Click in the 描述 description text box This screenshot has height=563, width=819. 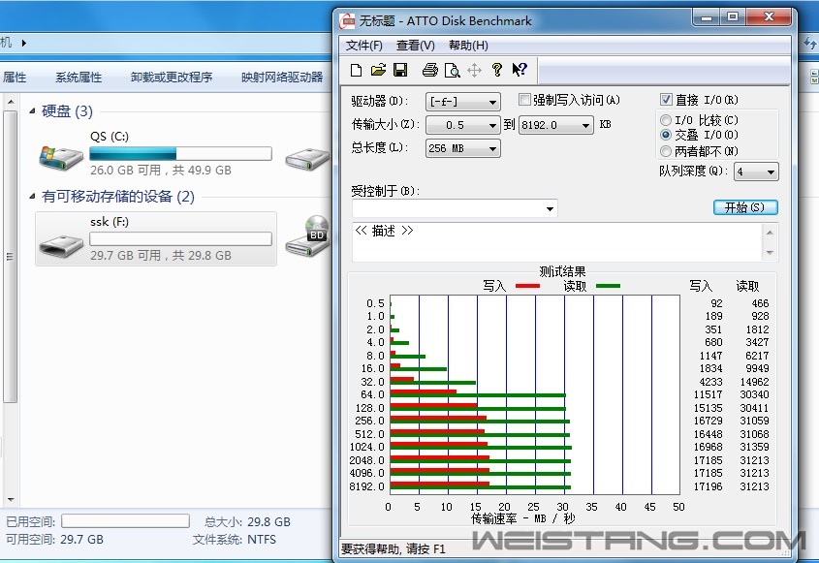[x=557, y=242]
